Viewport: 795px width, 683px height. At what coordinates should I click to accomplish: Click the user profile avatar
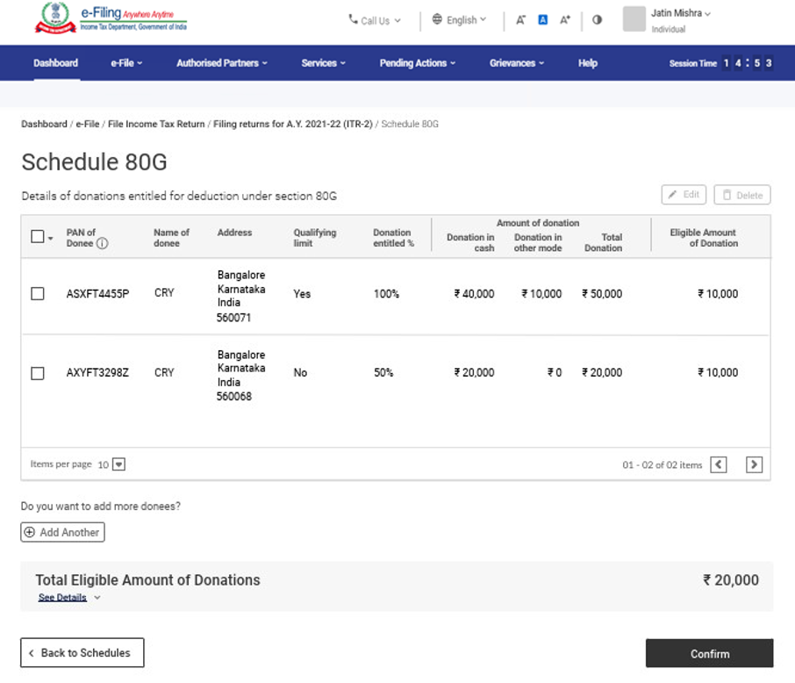click(x=634, y=19)
